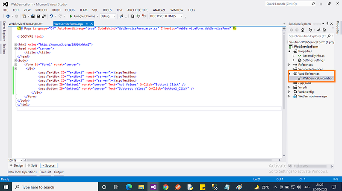The width and height of the screenshot is (342, 191).
Task: Open the Data Tools Operations tab
Action: [x=22, y=172]
